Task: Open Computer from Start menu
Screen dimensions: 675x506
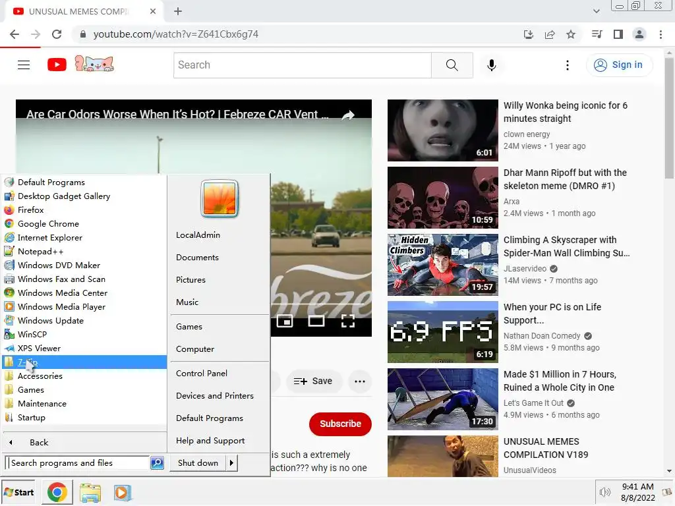Action: (x=195, y=349)
